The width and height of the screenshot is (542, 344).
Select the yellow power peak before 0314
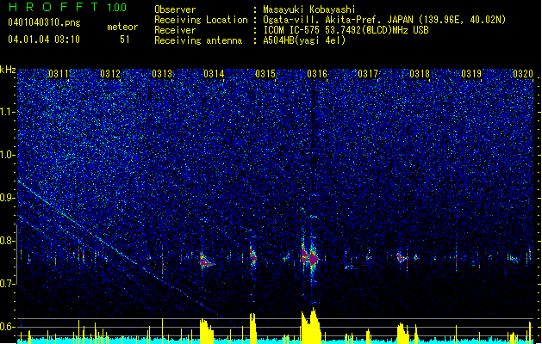click(x=206, y=331)
